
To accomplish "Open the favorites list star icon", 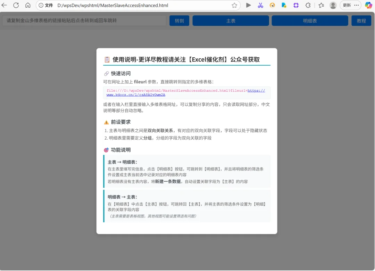I will click(x=321, y=5).
